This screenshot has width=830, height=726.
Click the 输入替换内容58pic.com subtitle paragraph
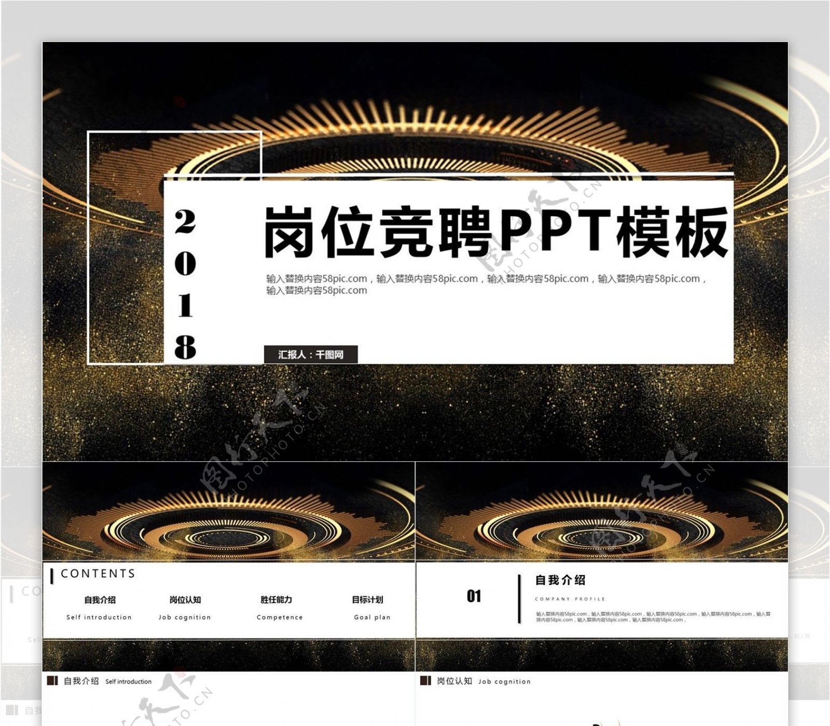coord(486,284)
